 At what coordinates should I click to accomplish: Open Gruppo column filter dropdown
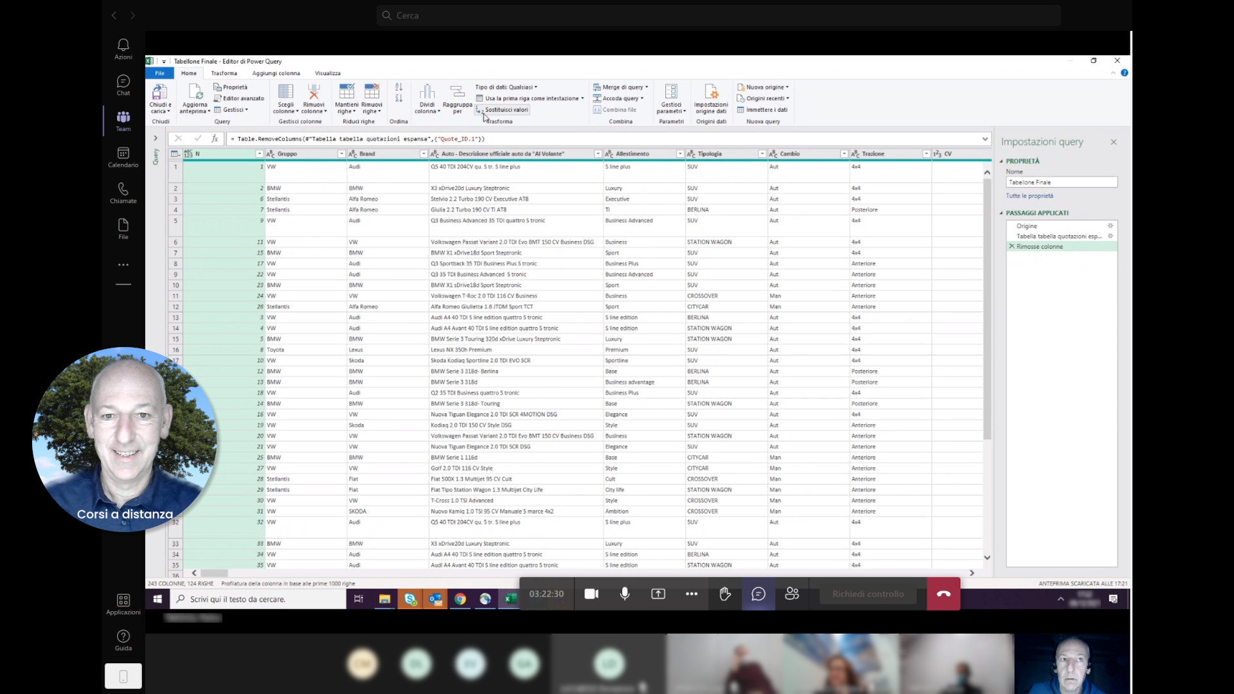[x=341, y=154]
